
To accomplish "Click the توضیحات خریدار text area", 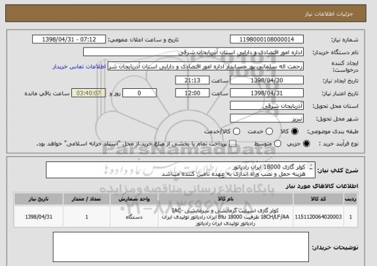I will pyautogui.click(x=181, y=247).
